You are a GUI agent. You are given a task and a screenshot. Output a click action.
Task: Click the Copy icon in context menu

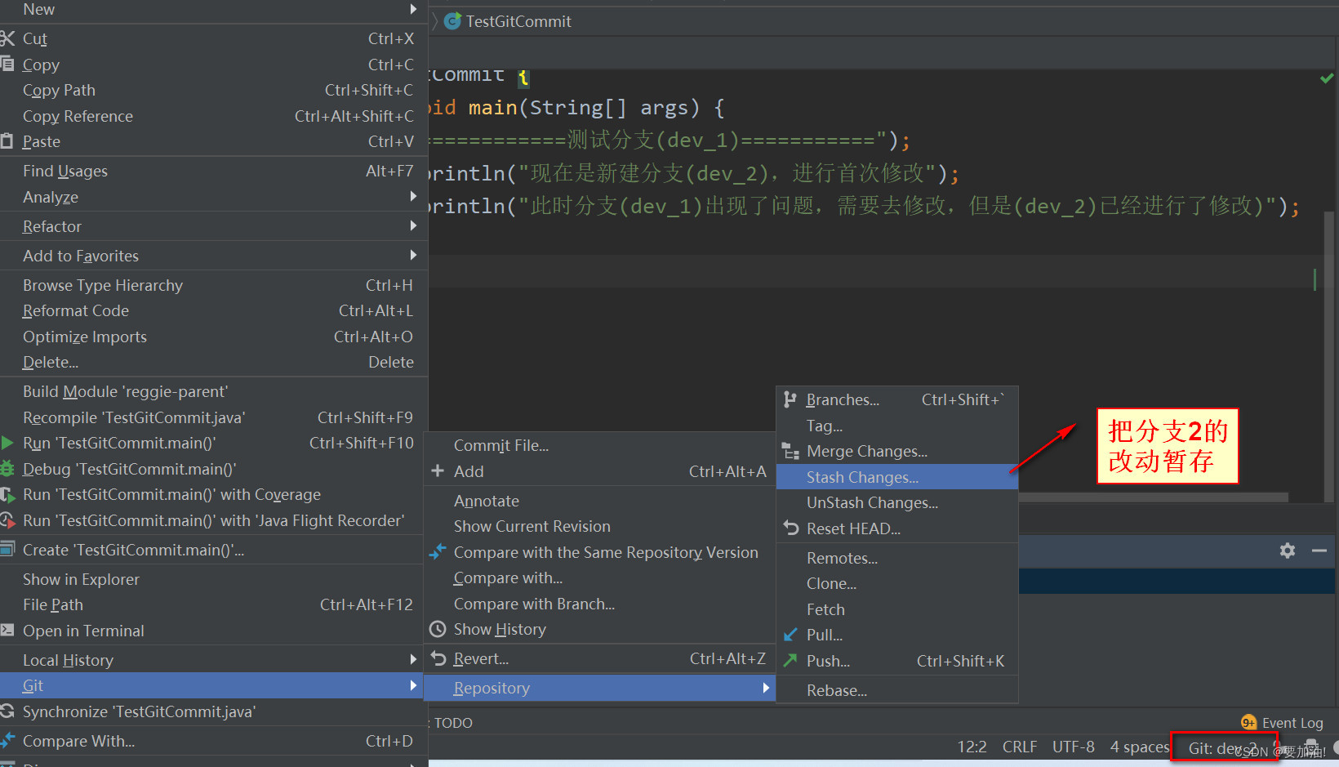tap(7, 64)
